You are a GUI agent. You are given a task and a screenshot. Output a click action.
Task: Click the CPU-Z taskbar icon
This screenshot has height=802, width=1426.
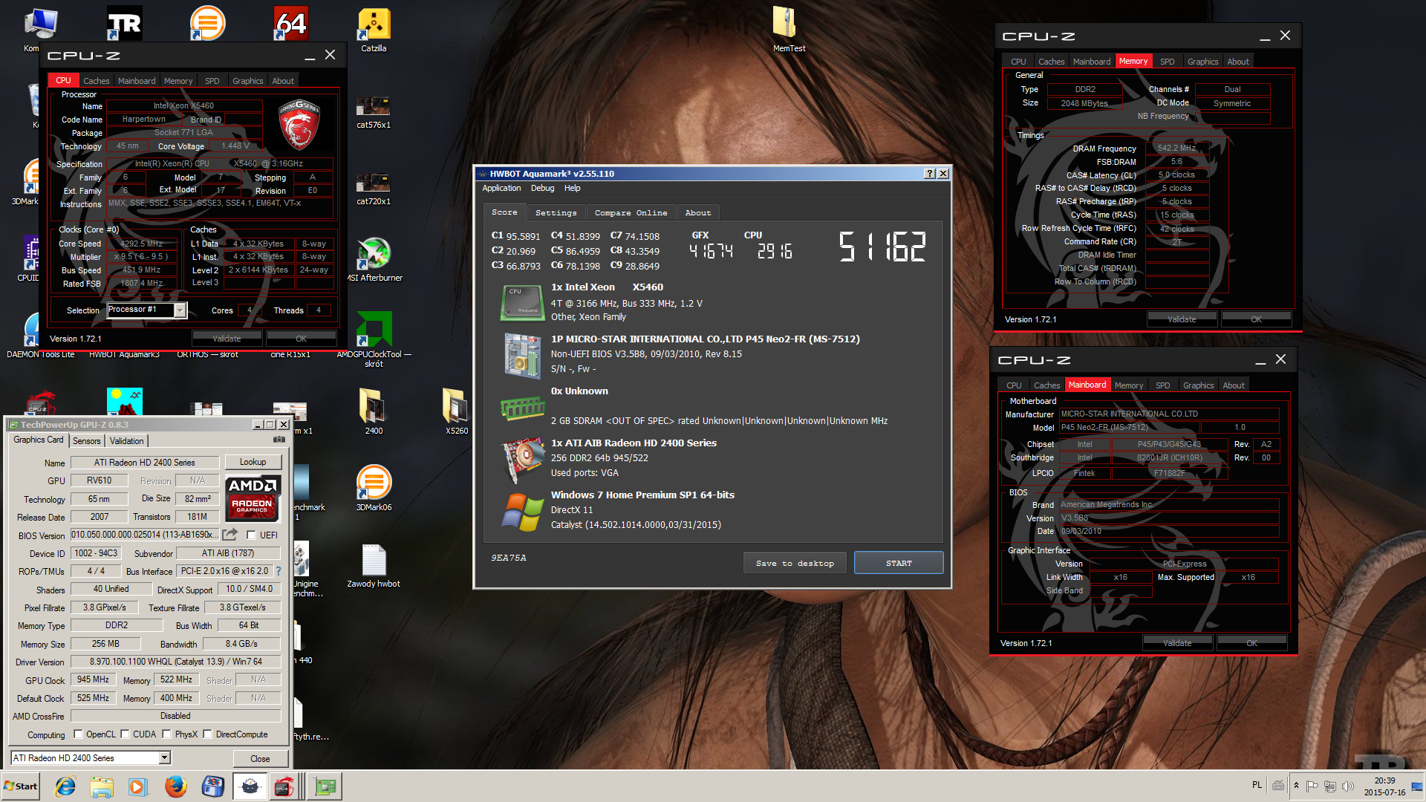pos(284,786)
